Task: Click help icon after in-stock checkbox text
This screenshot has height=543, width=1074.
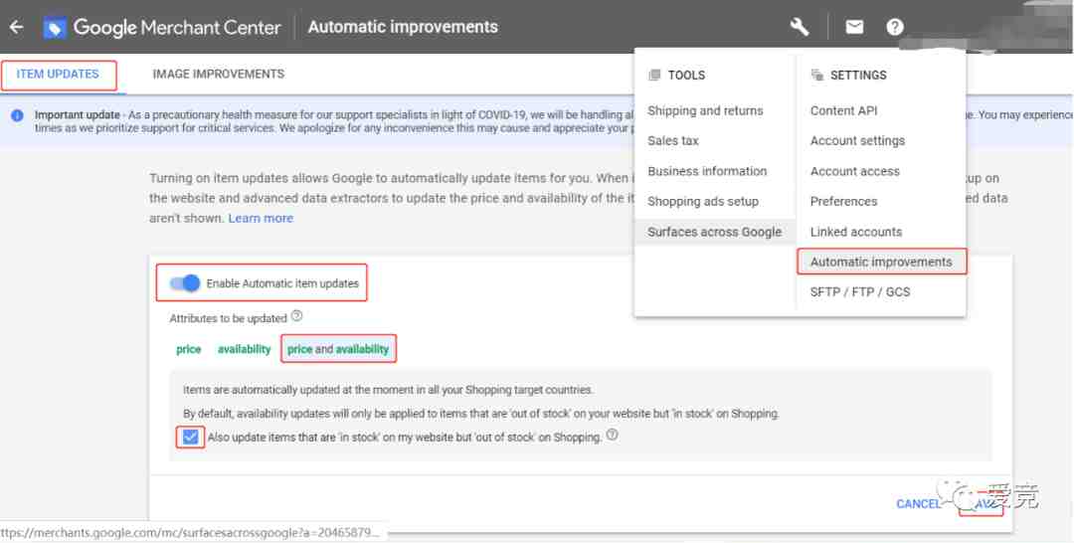Action: pyautogui.click(x=613, y=435)
